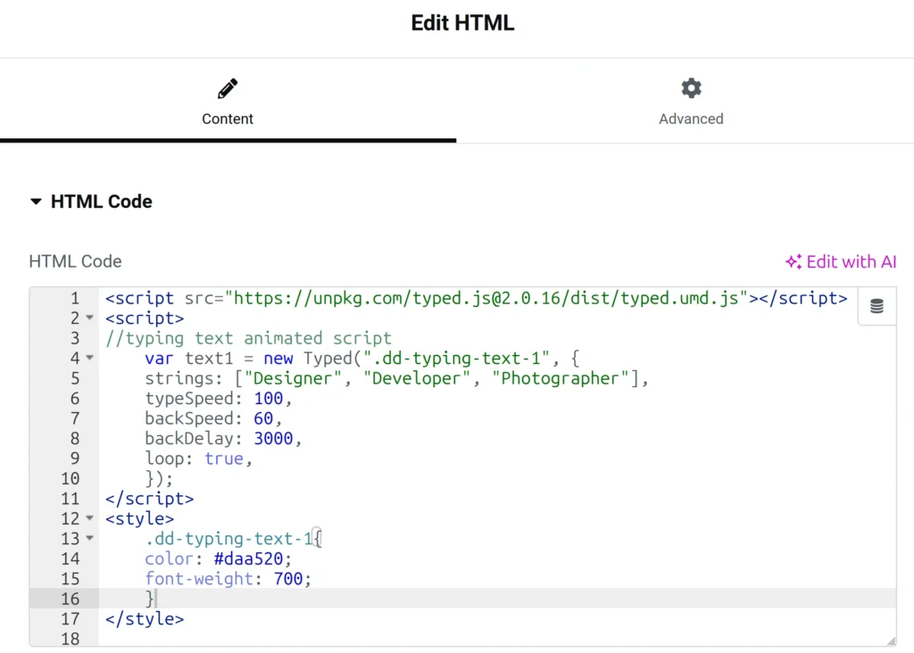
Task: Click the sparkle icon beside Edit with AI
Action: click(x=794, y=261)
